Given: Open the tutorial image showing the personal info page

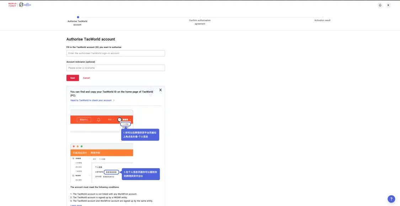Looking at the screenshot, I should click(x=115, y=163).
